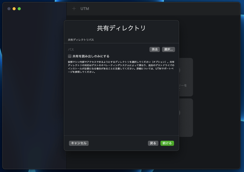Image resolution: width=244 pixels, height=172 pixels.
Task: Click the パス path field
Action: pos(108,49)
